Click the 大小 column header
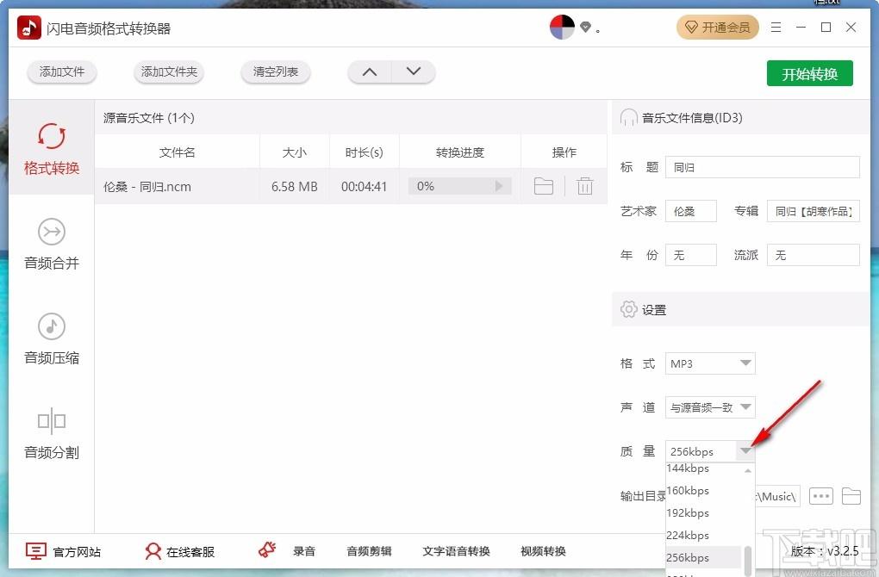The image size is (879, 577). (295, 152)
